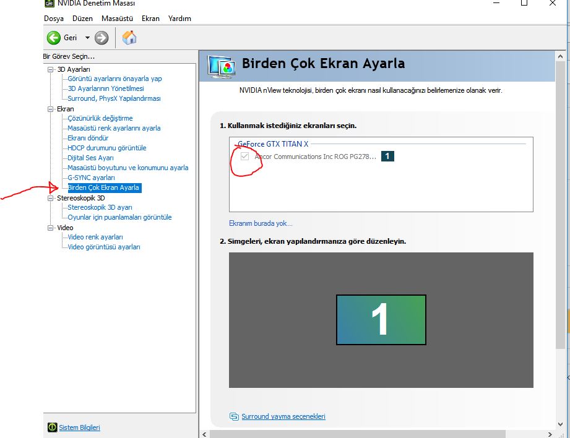Click the GeForce GTX TITAN X label
This screenshot has width=570, height=438.
pyautogui.click(x=273, y=144)
